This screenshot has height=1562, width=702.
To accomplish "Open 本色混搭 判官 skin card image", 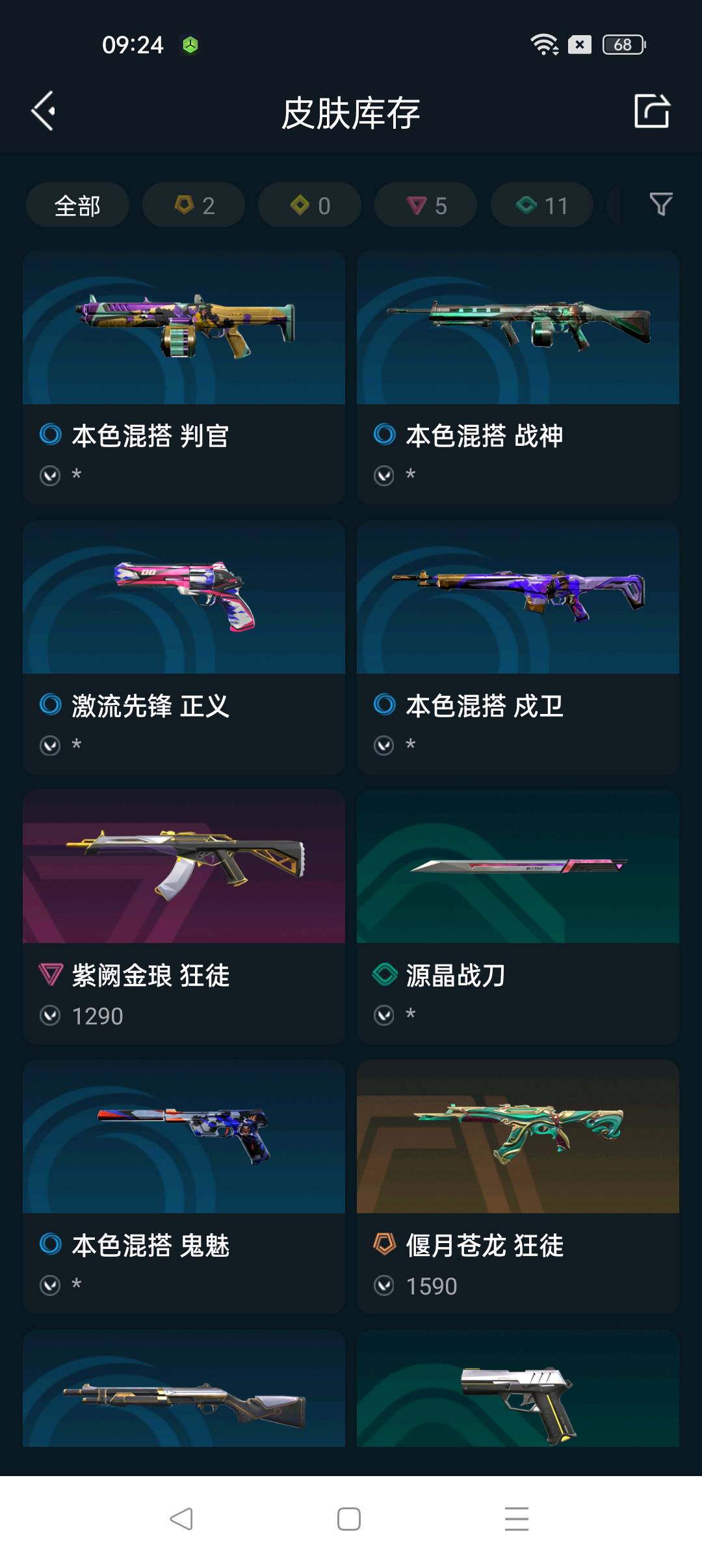I will tap(184, 327).
